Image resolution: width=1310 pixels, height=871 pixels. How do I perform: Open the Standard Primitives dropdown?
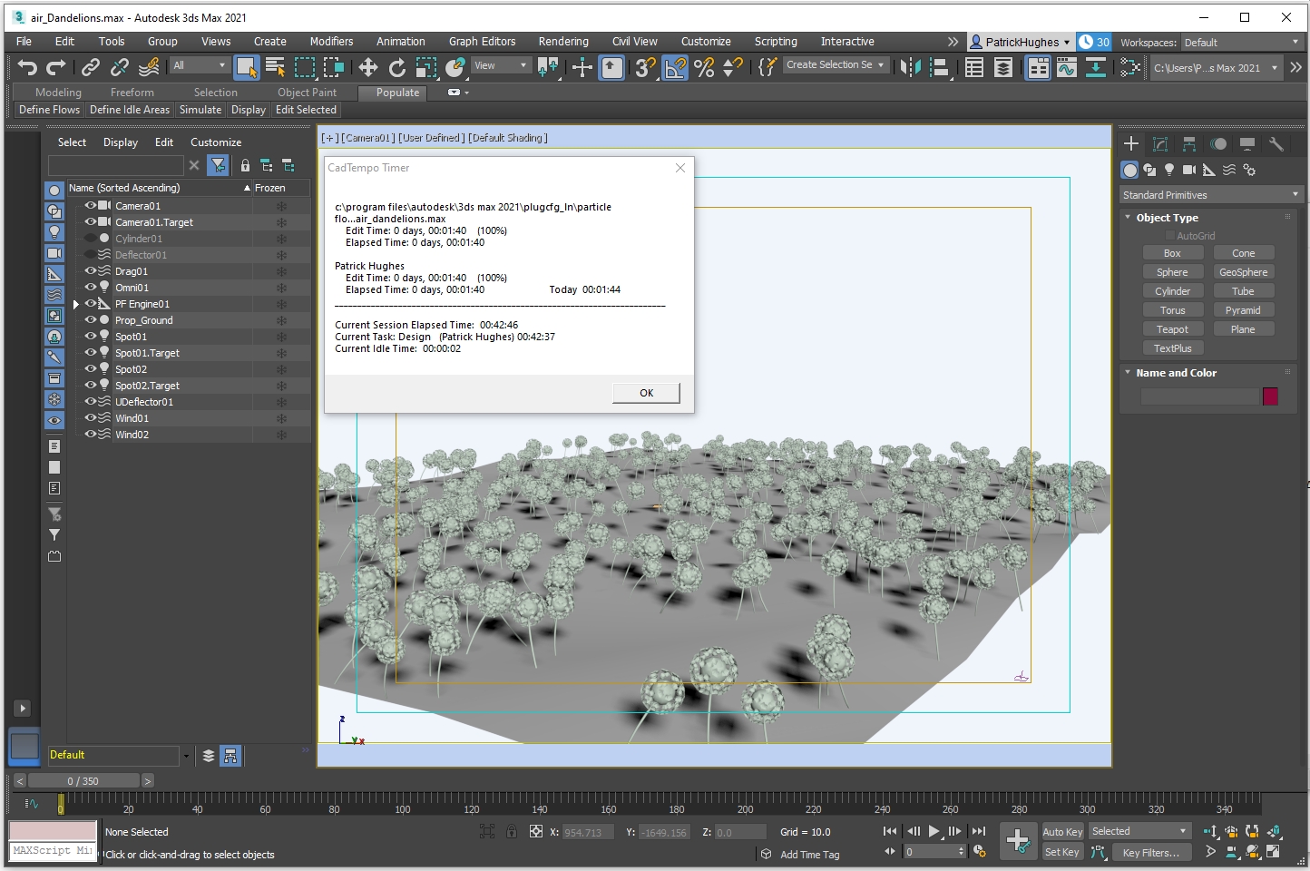pyautogui.click(x=1210, y=195)
